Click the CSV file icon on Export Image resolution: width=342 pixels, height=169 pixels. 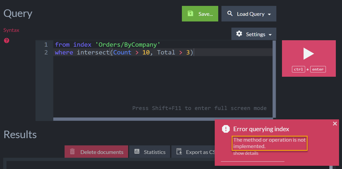point(179,152)
